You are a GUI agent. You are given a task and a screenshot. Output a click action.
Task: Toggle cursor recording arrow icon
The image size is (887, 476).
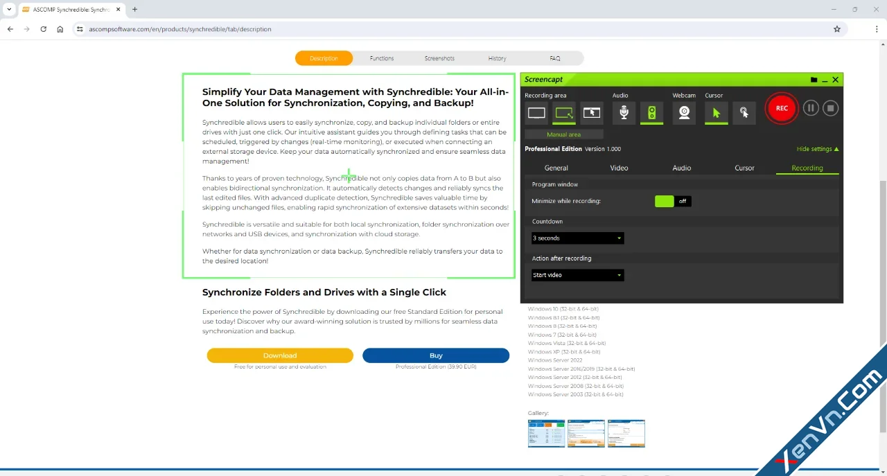[x=717, y=112]
